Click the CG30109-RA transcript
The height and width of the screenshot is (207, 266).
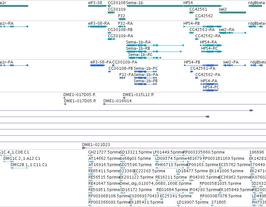pos(112,39)
